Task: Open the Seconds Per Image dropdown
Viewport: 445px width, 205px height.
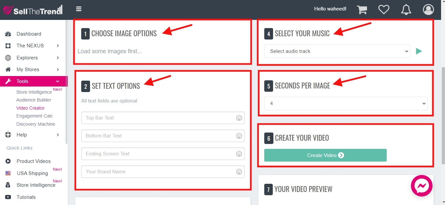Action: [345, 103]
